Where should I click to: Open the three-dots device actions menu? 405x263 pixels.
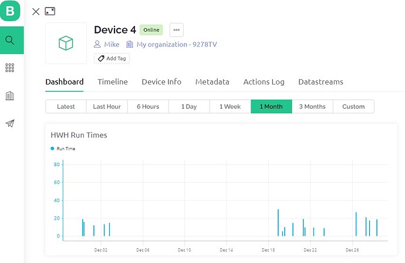tap(177, 30)
